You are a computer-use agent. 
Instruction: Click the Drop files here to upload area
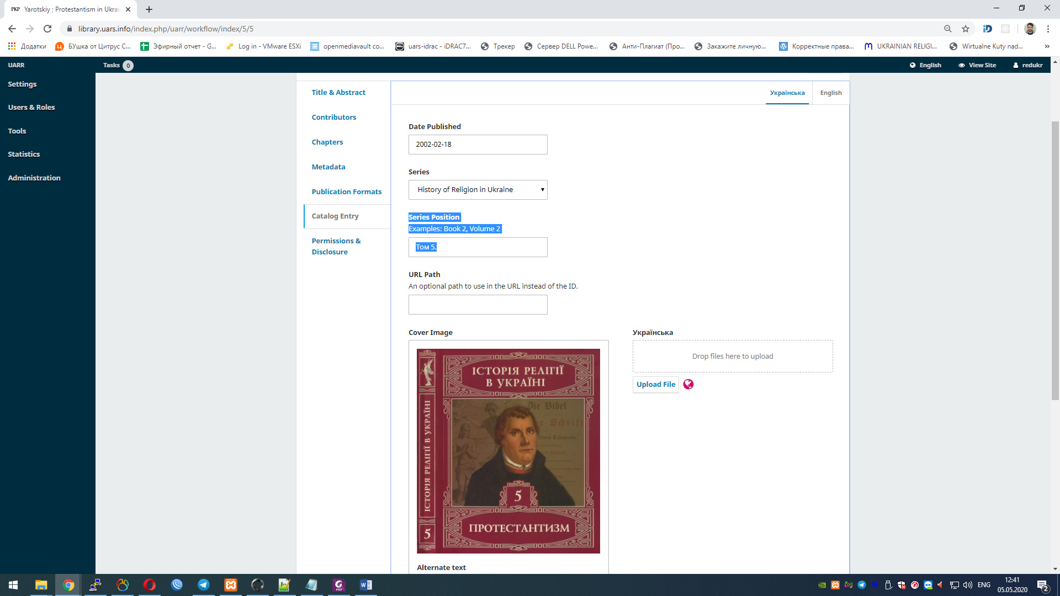pyautogui.click(x=733, y=356)
